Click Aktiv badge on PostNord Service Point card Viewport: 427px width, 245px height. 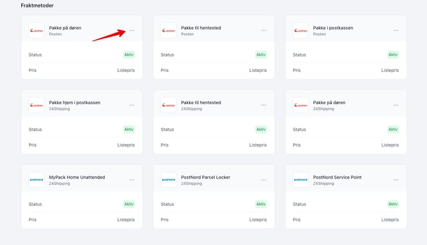pyautogui.click(x=393, y=204)
